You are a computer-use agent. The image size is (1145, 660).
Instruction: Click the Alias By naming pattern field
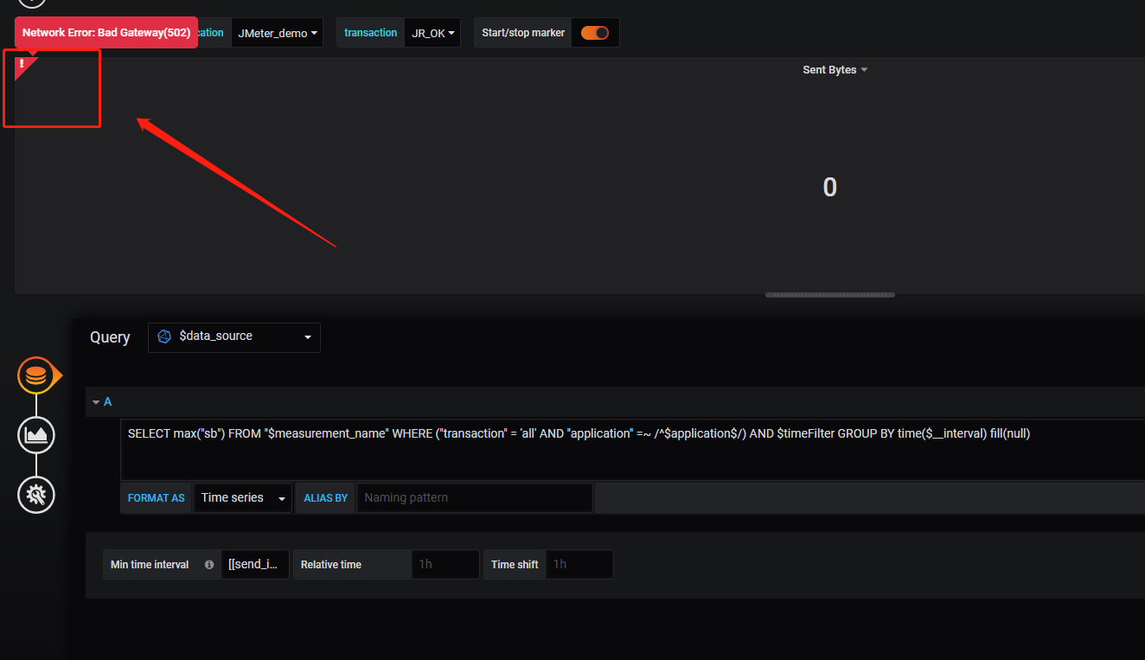click(x=475, y=498)
